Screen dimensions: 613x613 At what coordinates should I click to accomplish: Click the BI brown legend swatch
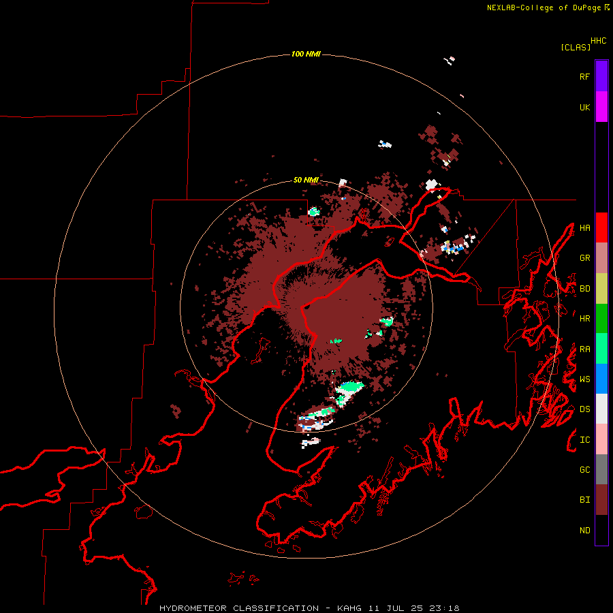pos(601,500)
